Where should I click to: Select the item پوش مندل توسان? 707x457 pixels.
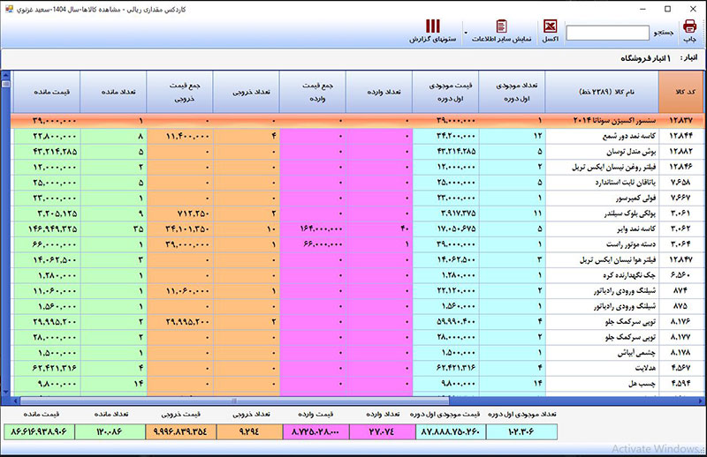631,151
